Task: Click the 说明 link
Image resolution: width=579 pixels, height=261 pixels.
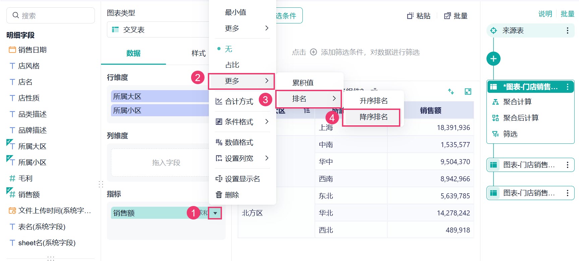Action: pos(545,14)
